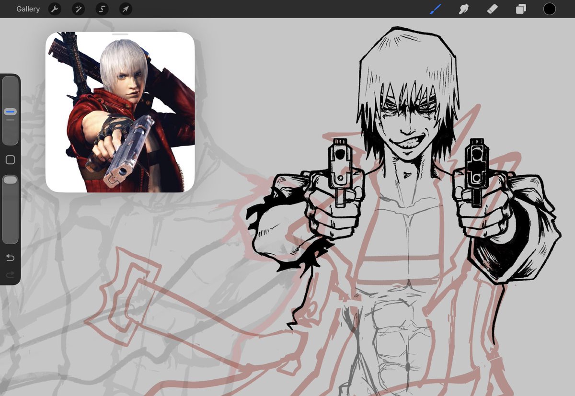This screenshot has width=575, height=396.
Task: Tap the reference window top grab handle
Action: point(120,34)
